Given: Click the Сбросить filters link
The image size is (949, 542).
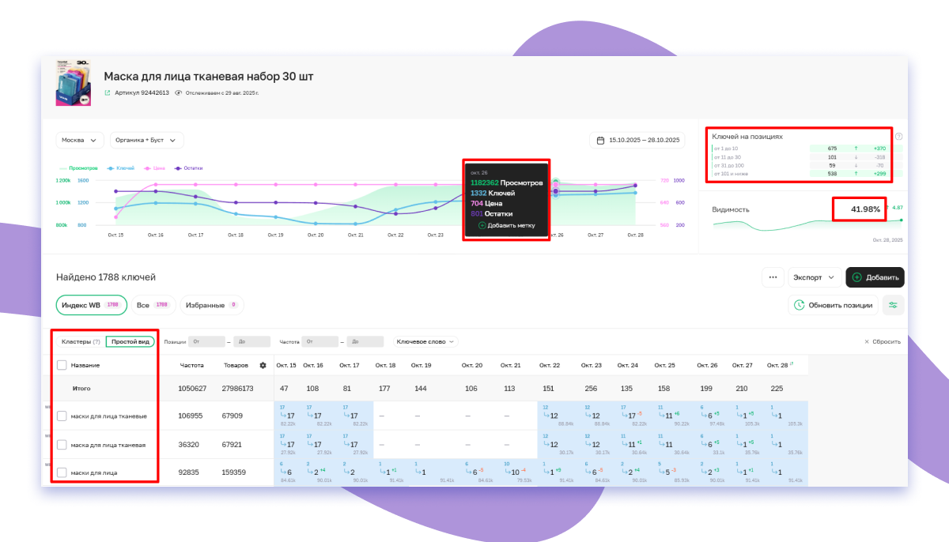Looking at the screenshot, I should [x=882, y=342].
